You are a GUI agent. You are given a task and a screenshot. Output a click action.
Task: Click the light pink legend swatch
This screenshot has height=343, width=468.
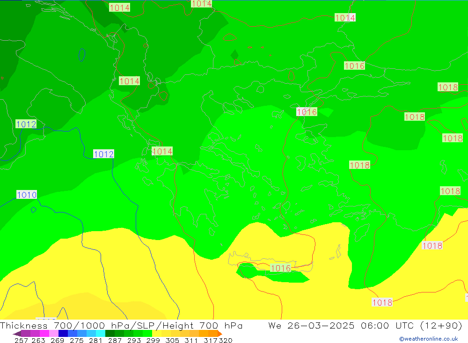coord(54,334)
